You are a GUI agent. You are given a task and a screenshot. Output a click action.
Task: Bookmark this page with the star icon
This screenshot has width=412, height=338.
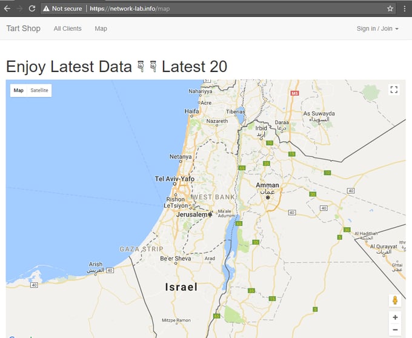point(390,8)
